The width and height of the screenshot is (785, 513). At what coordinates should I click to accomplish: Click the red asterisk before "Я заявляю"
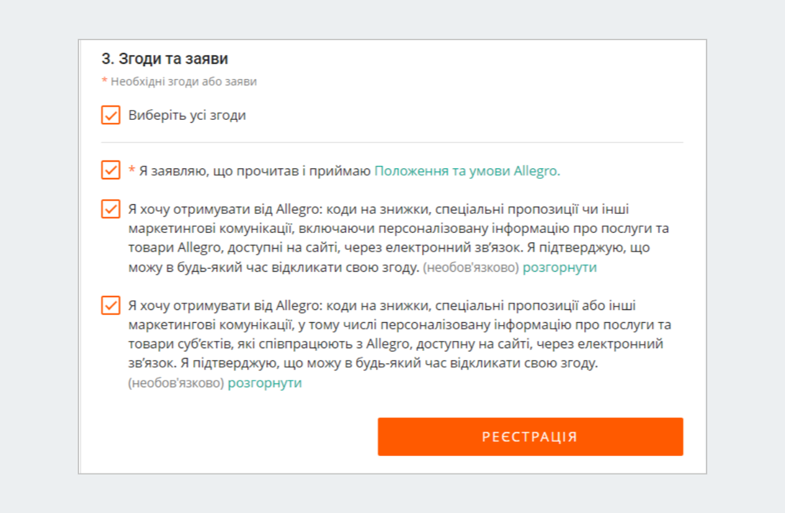(x=131, y=171)
